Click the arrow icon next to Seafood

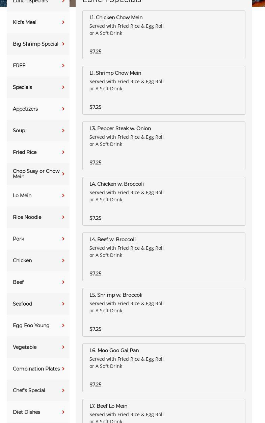coord(63,304)
